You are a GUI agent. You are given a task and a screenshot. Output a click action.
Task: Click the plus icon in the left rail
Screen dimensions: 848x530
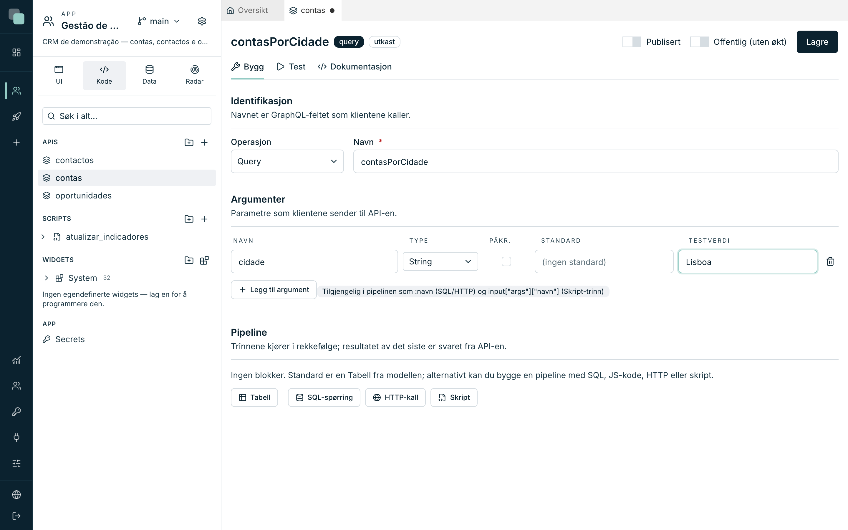coord(16,142)
